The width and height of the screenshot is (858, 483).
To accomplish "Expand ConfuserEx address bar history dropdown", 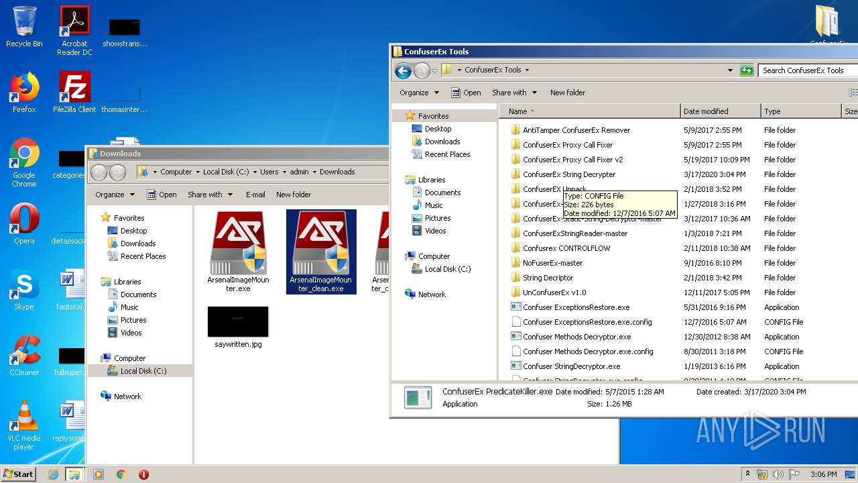I will (x=730, y=70).
